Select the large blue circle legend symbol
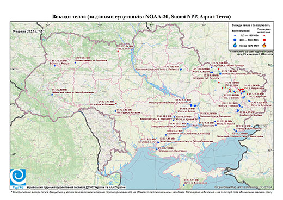 (235, 40)
